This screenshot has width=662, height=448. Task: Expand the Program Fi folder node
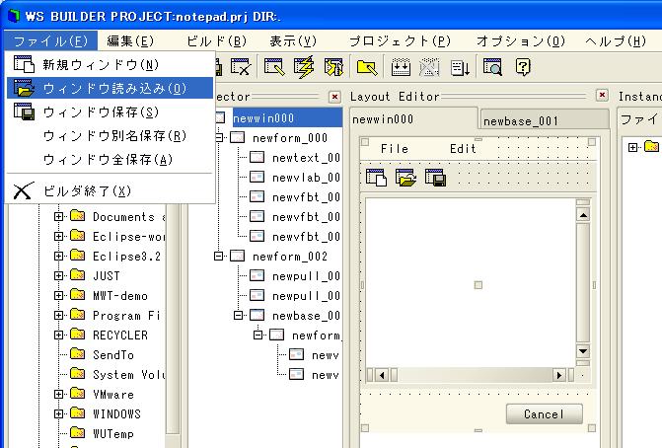pos(58,315)
